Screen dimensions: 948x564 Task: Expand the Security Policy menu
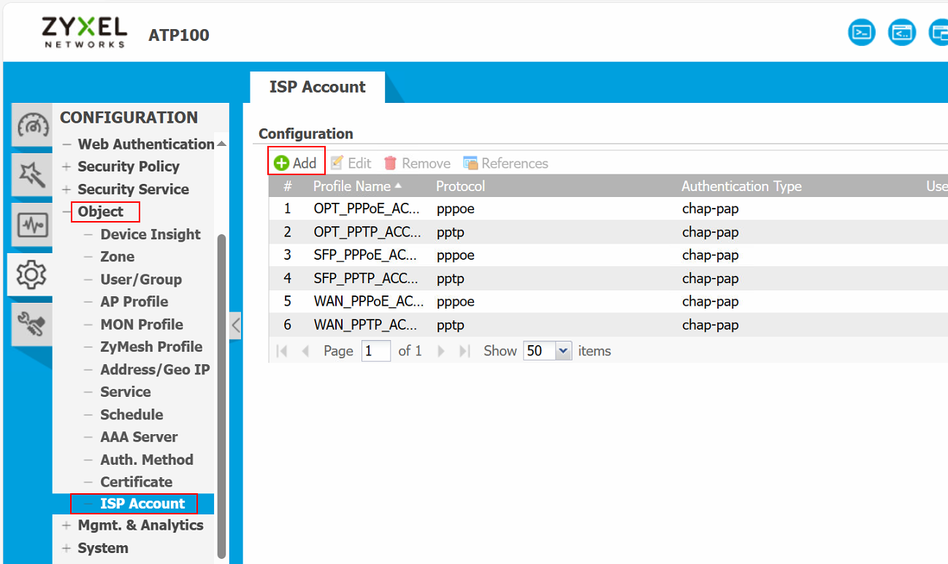click(66, 167)
